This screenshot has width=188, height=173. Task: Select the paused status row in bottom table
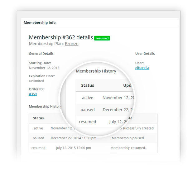(x=93, y=138)
